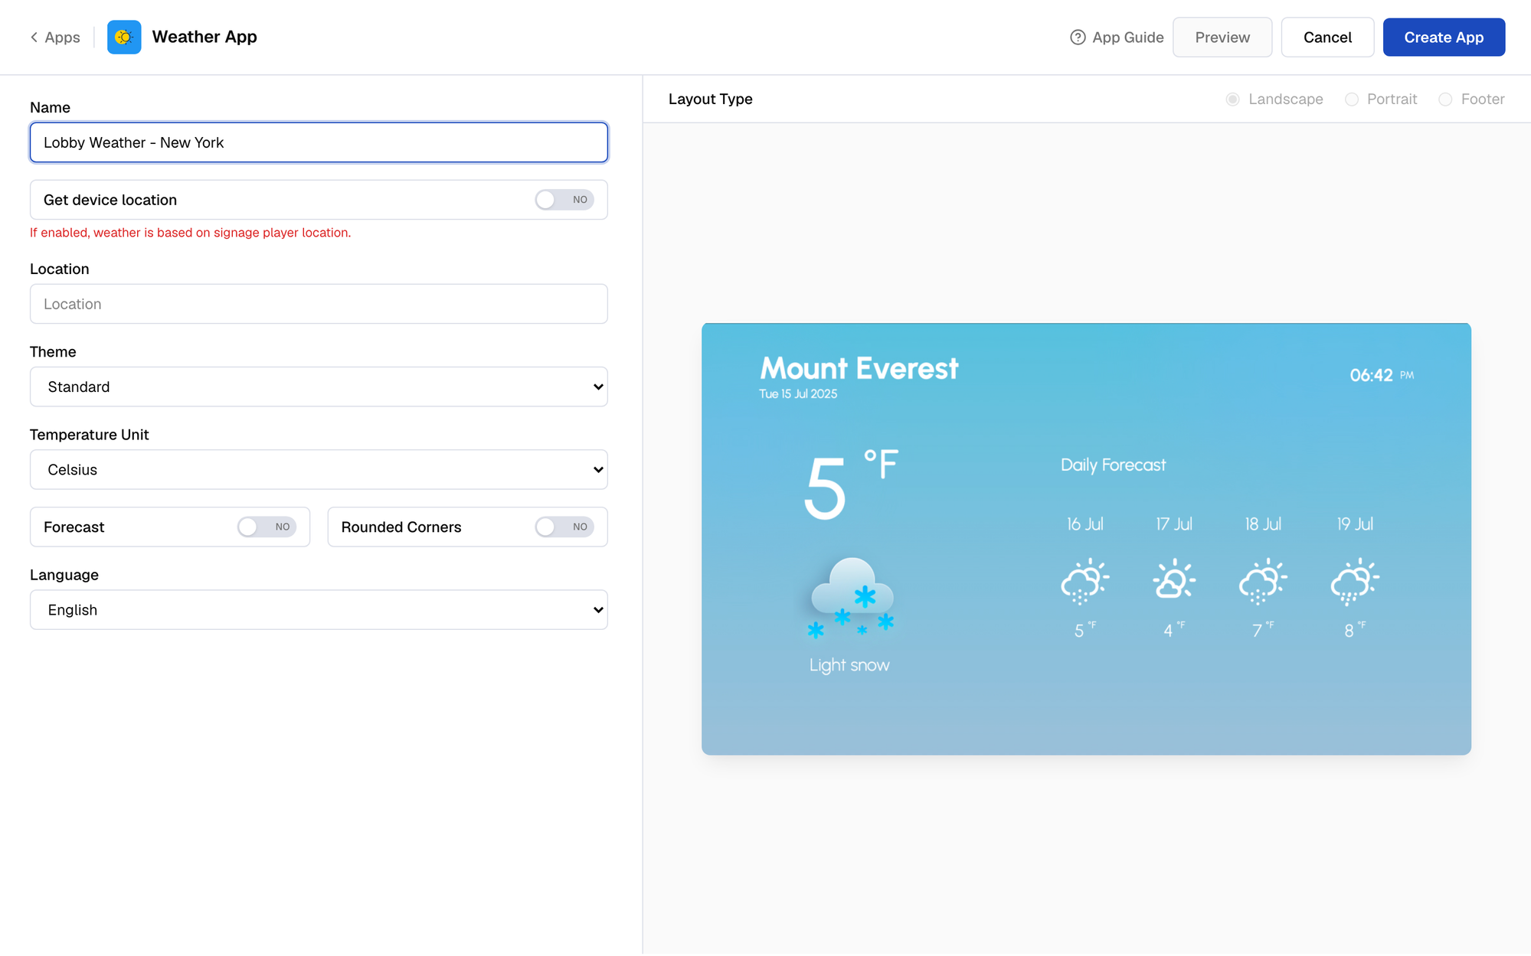
Task: Click the Location input field
Action: pyautogui.click(x=319, y=304)
